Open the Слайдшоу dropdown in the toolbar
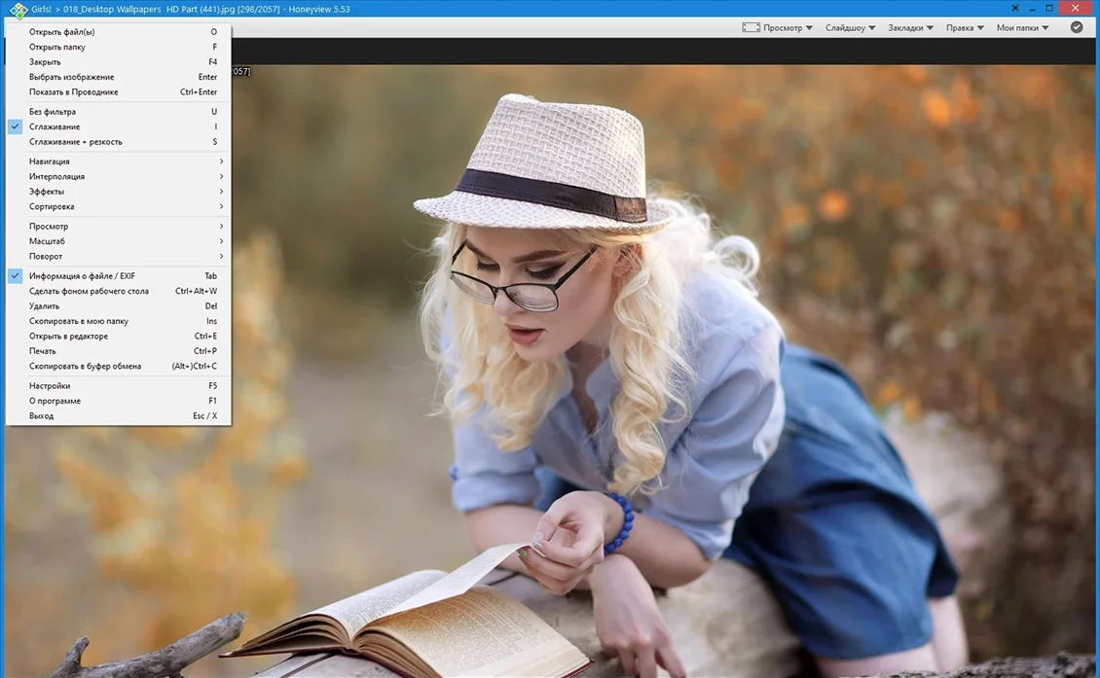Screen dimensions: 1100x678 coord(850,28)
